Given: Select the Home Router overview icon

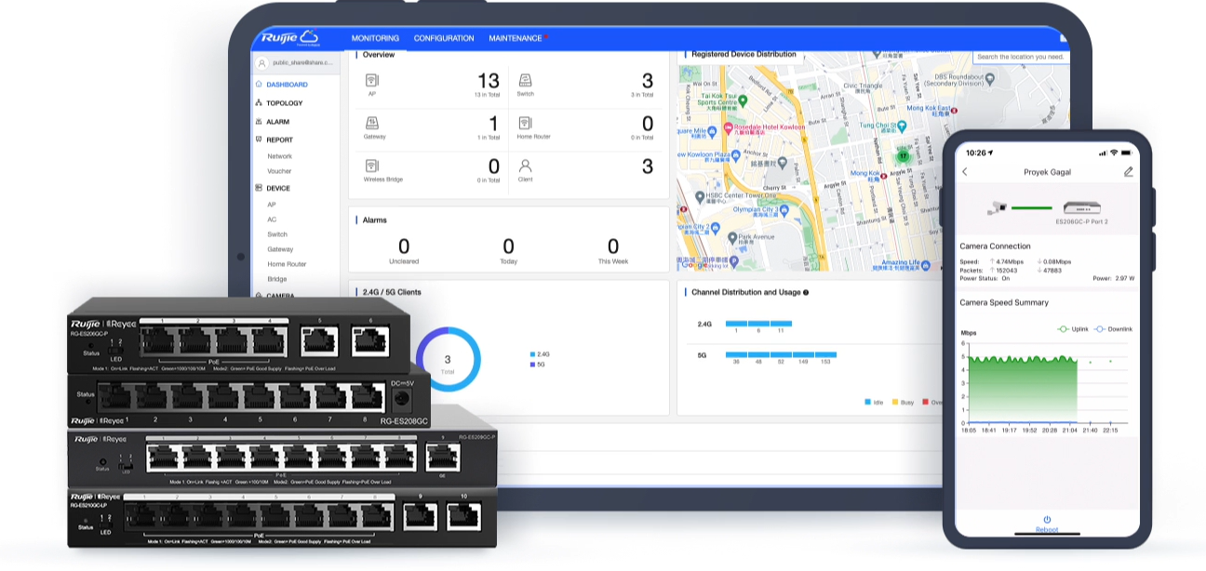Looking at the screenshot, I should [x=525, y=123].
